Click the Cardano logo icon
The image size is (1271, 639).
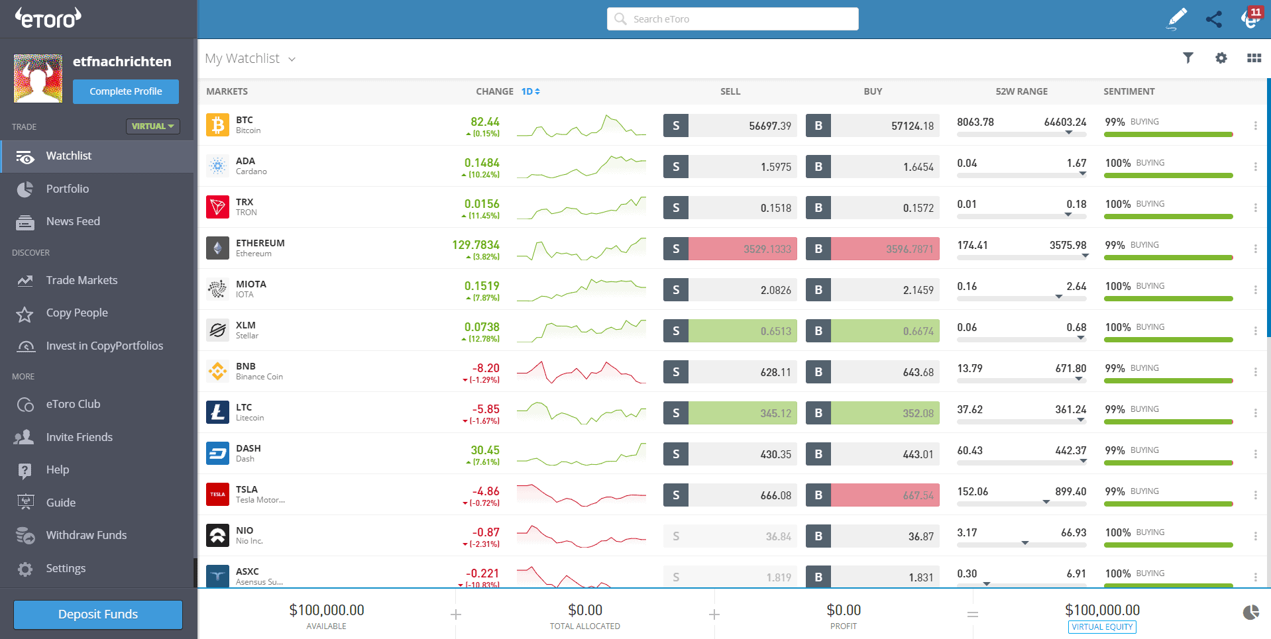pyautogui.click(x=217, y=166)
